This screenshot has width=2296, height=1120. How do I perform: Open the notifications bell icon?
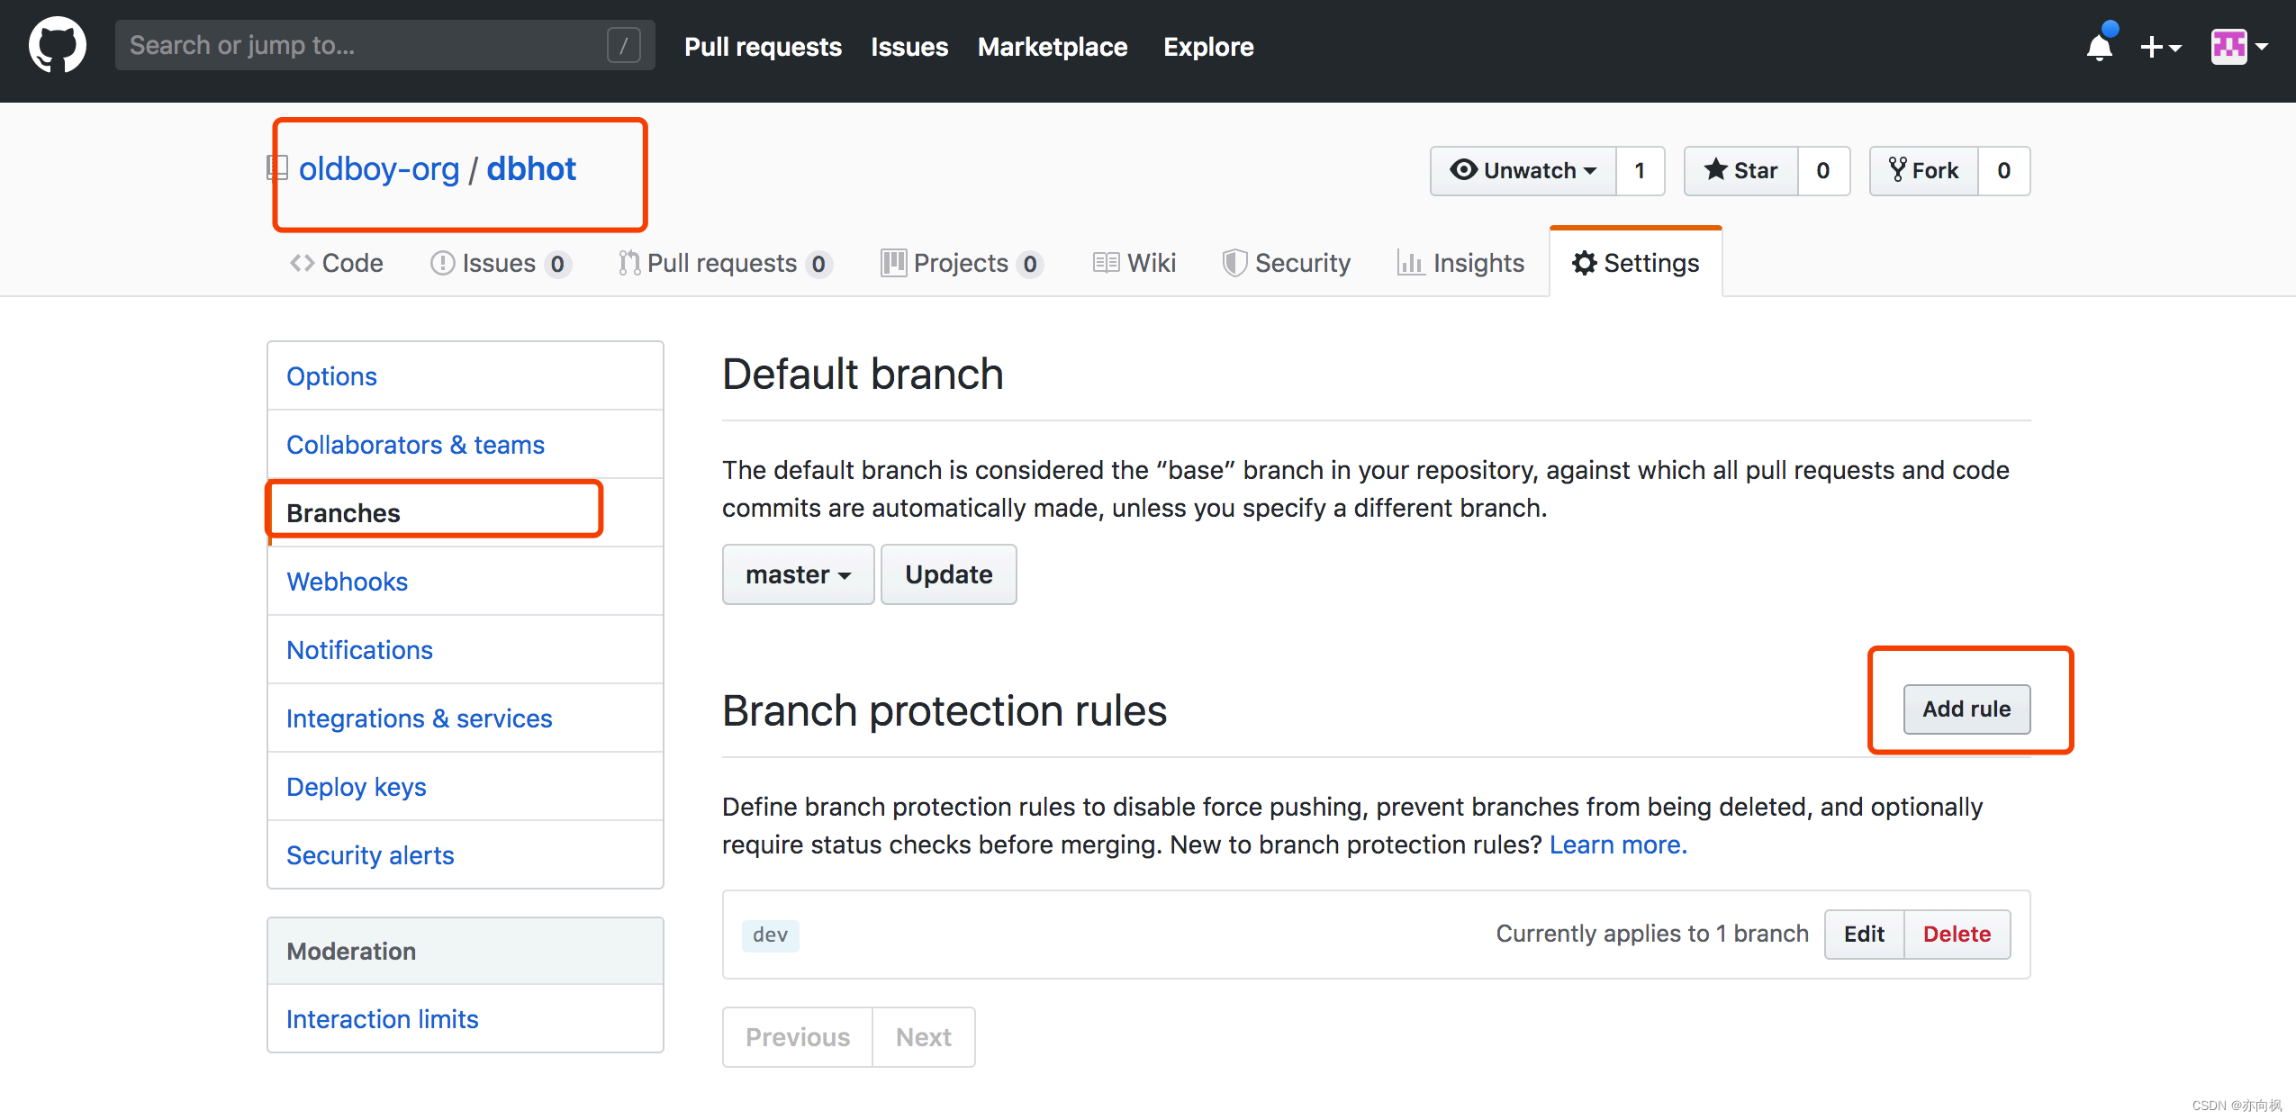point(2099,47)
